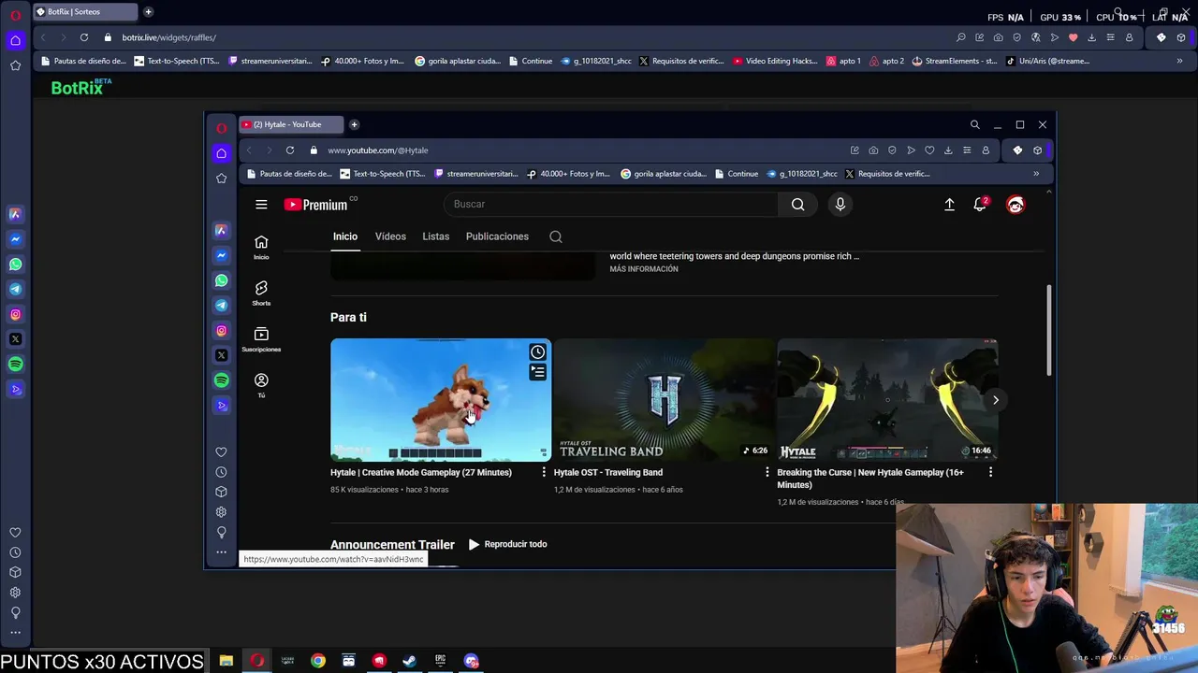Image resolution: width=1198 pixels, height=673 pixels.
Task: Open settings gear in inner Opera sidebar
Action: [x=221, y=512]
